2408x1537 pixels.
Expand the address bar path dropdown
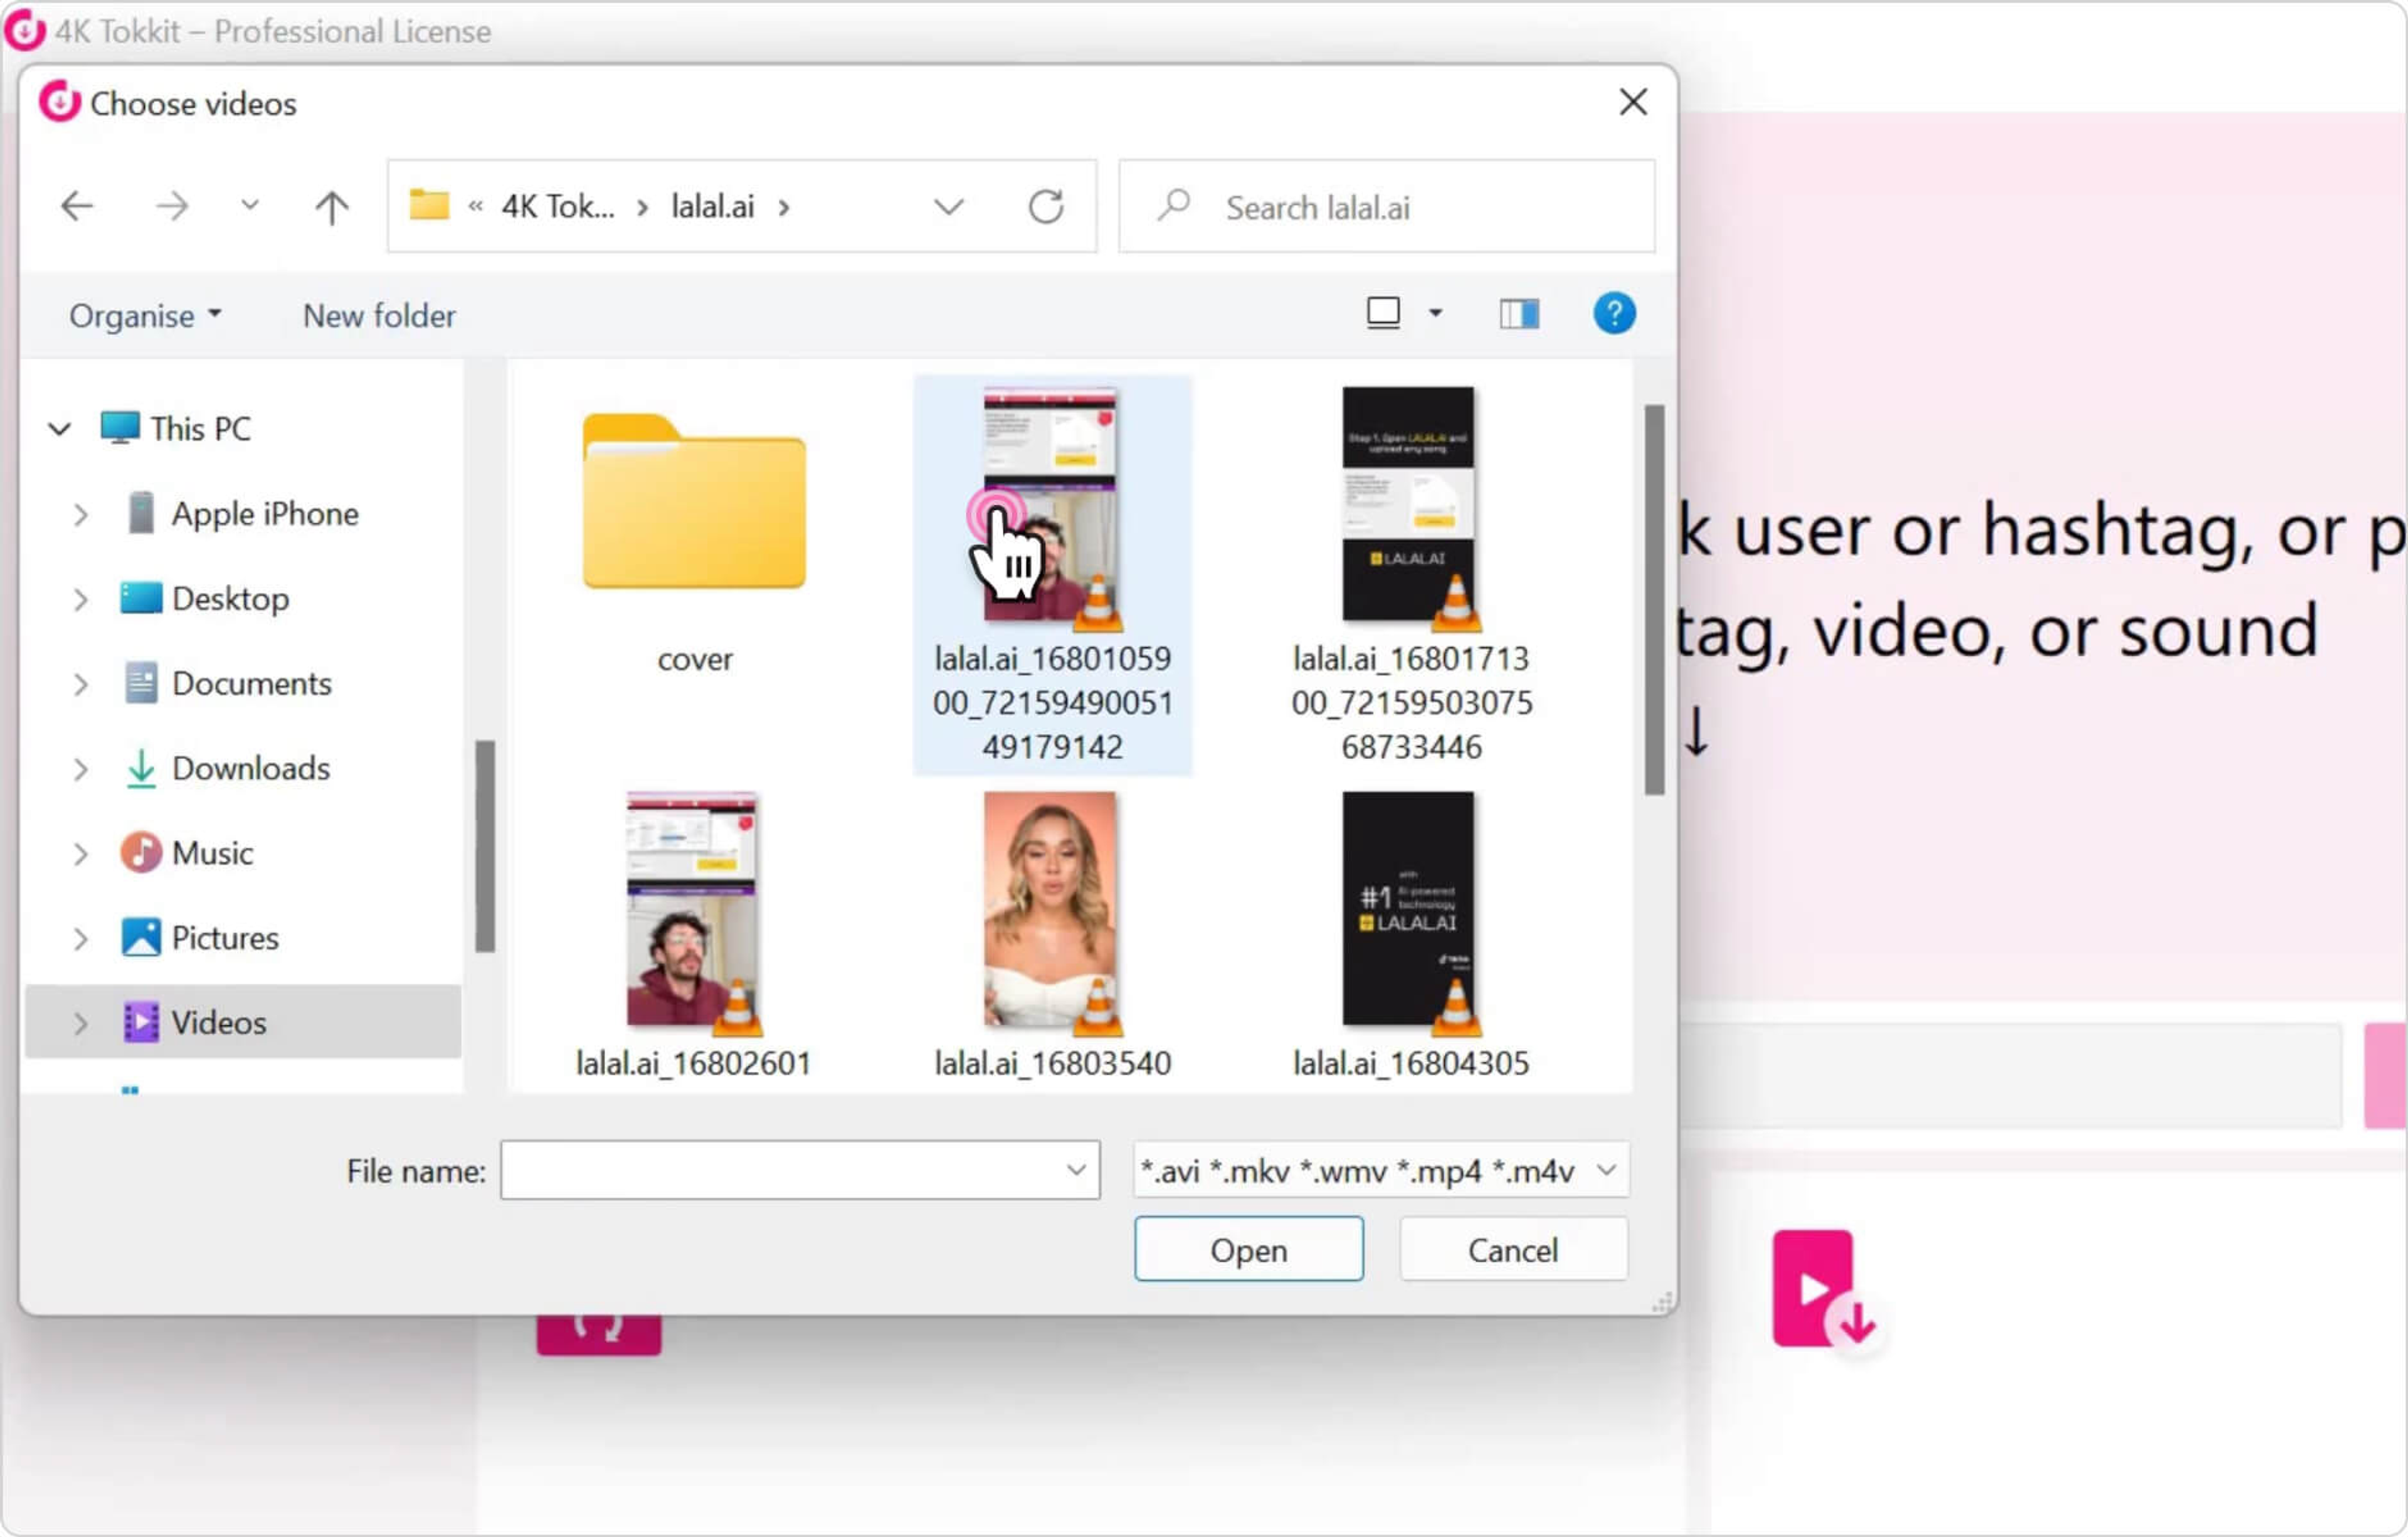coord(948,207)
